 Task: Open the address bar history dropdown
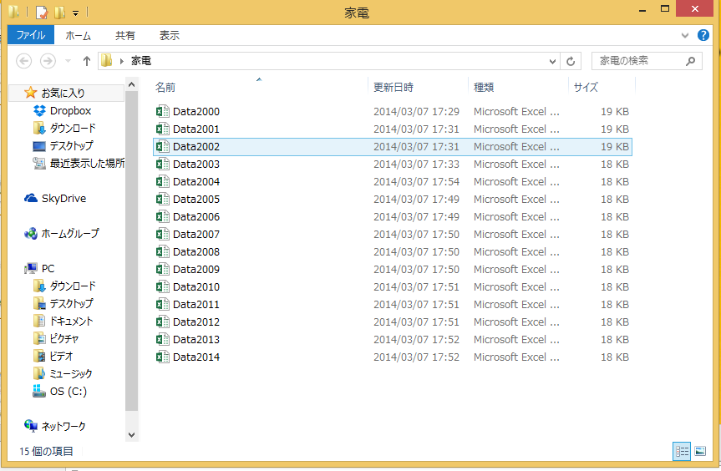(552, 61)
